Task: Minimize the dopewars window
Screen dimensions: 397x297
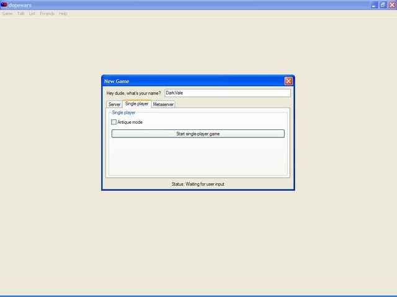Action: (x=374, y=4)
